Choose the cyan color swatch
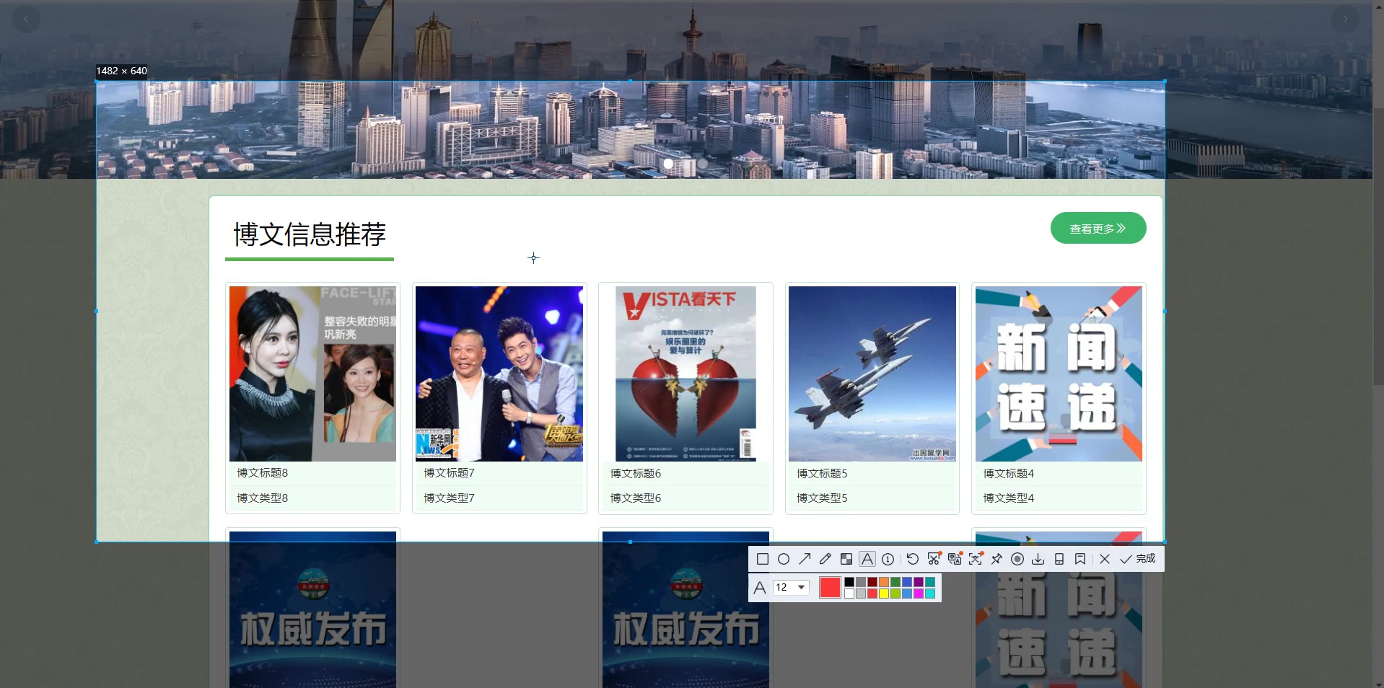This screenshot has width=1384, height=688. tap(930, 594)
